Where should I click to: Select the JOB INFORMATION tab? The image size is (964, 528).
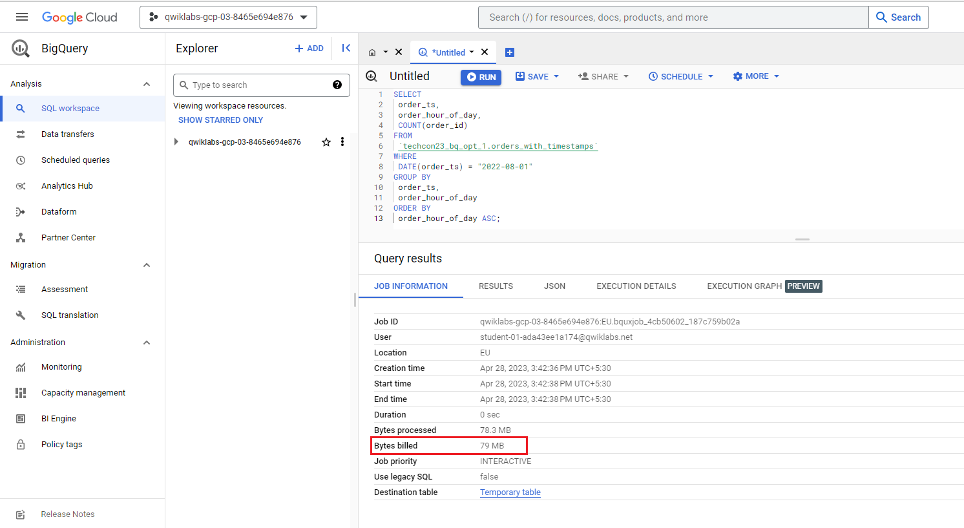coord(411,286)
